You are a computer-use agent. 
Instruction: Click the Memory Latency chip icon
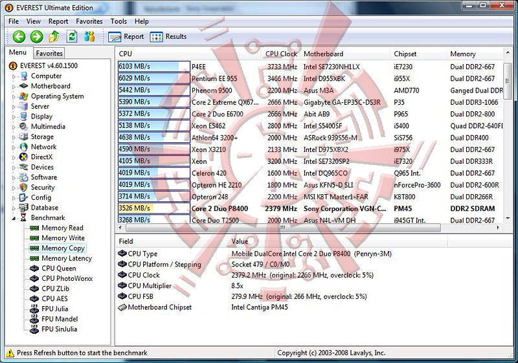pyautogui.click(x=34, y=258)
